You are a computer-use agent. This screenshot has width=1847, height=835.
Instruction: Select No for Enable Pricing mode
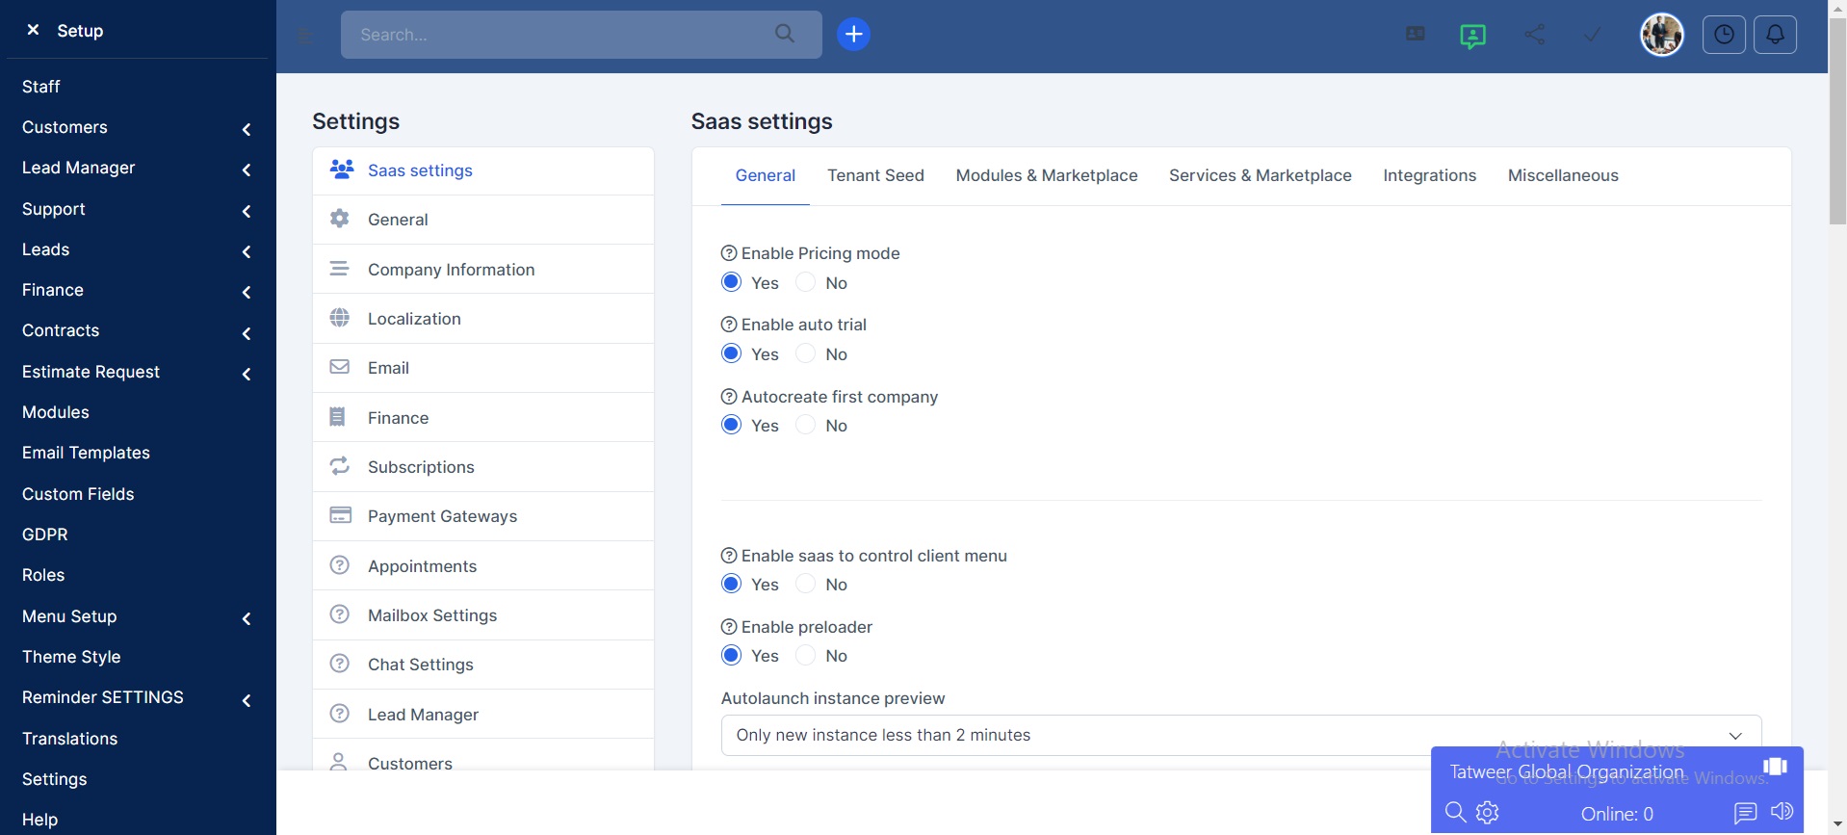tap(806, 282)
